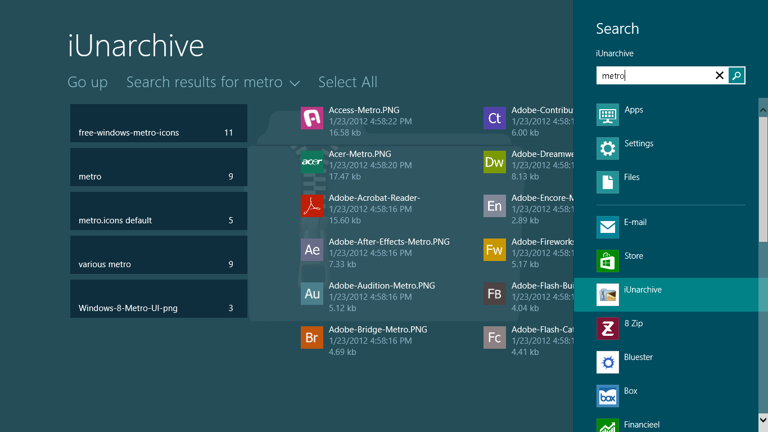Open the free-windows-metro-icons folder tile

[159, 123]
